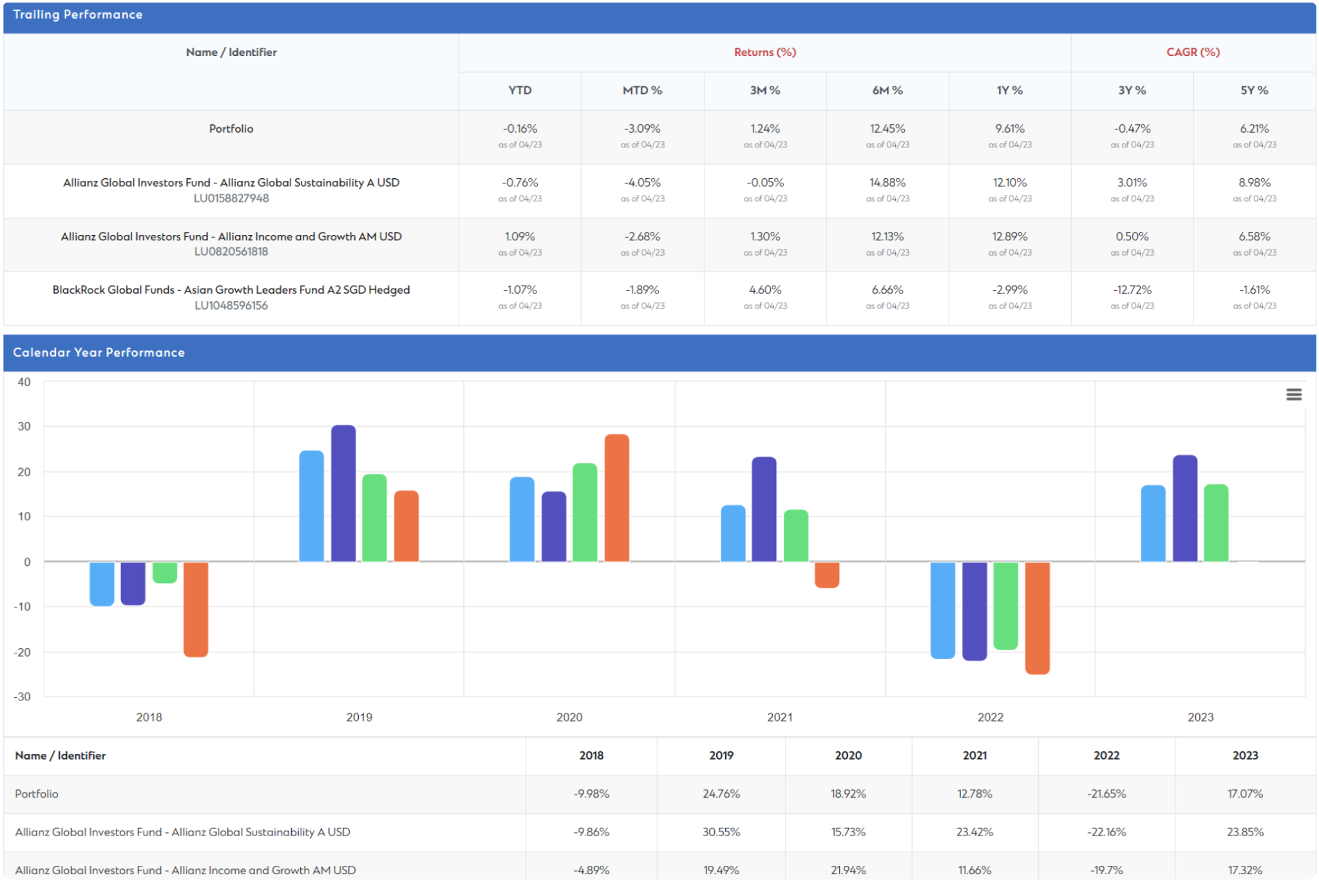Click the 2021 light blue bar
1319x880 pixels.
coord(733,534)
